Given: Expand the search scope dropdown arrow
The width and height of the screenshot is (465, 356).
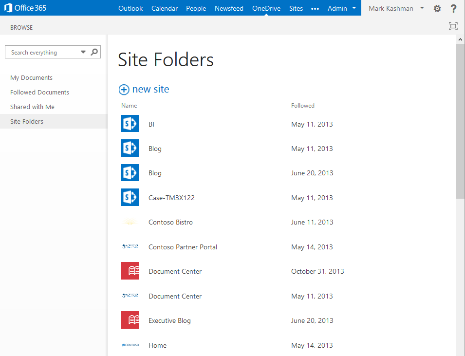Looking at the screenshot, I should (x=83, y=52).
